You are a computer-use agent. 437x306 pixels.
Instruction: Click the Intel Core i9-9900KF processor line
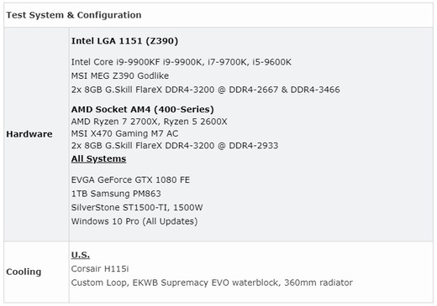(x=182, y=62)
